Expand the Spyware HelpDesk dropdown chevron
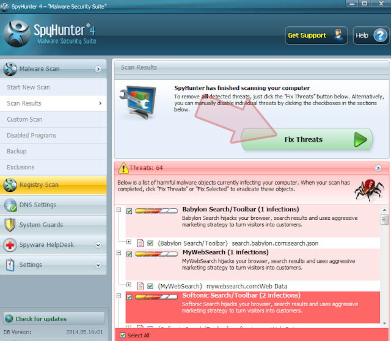391x341 pixels. coord(98,245)
